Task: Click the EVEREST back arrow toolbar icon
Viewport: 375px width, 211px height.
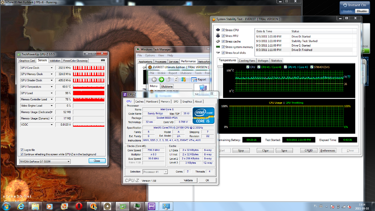Action: 154,79
